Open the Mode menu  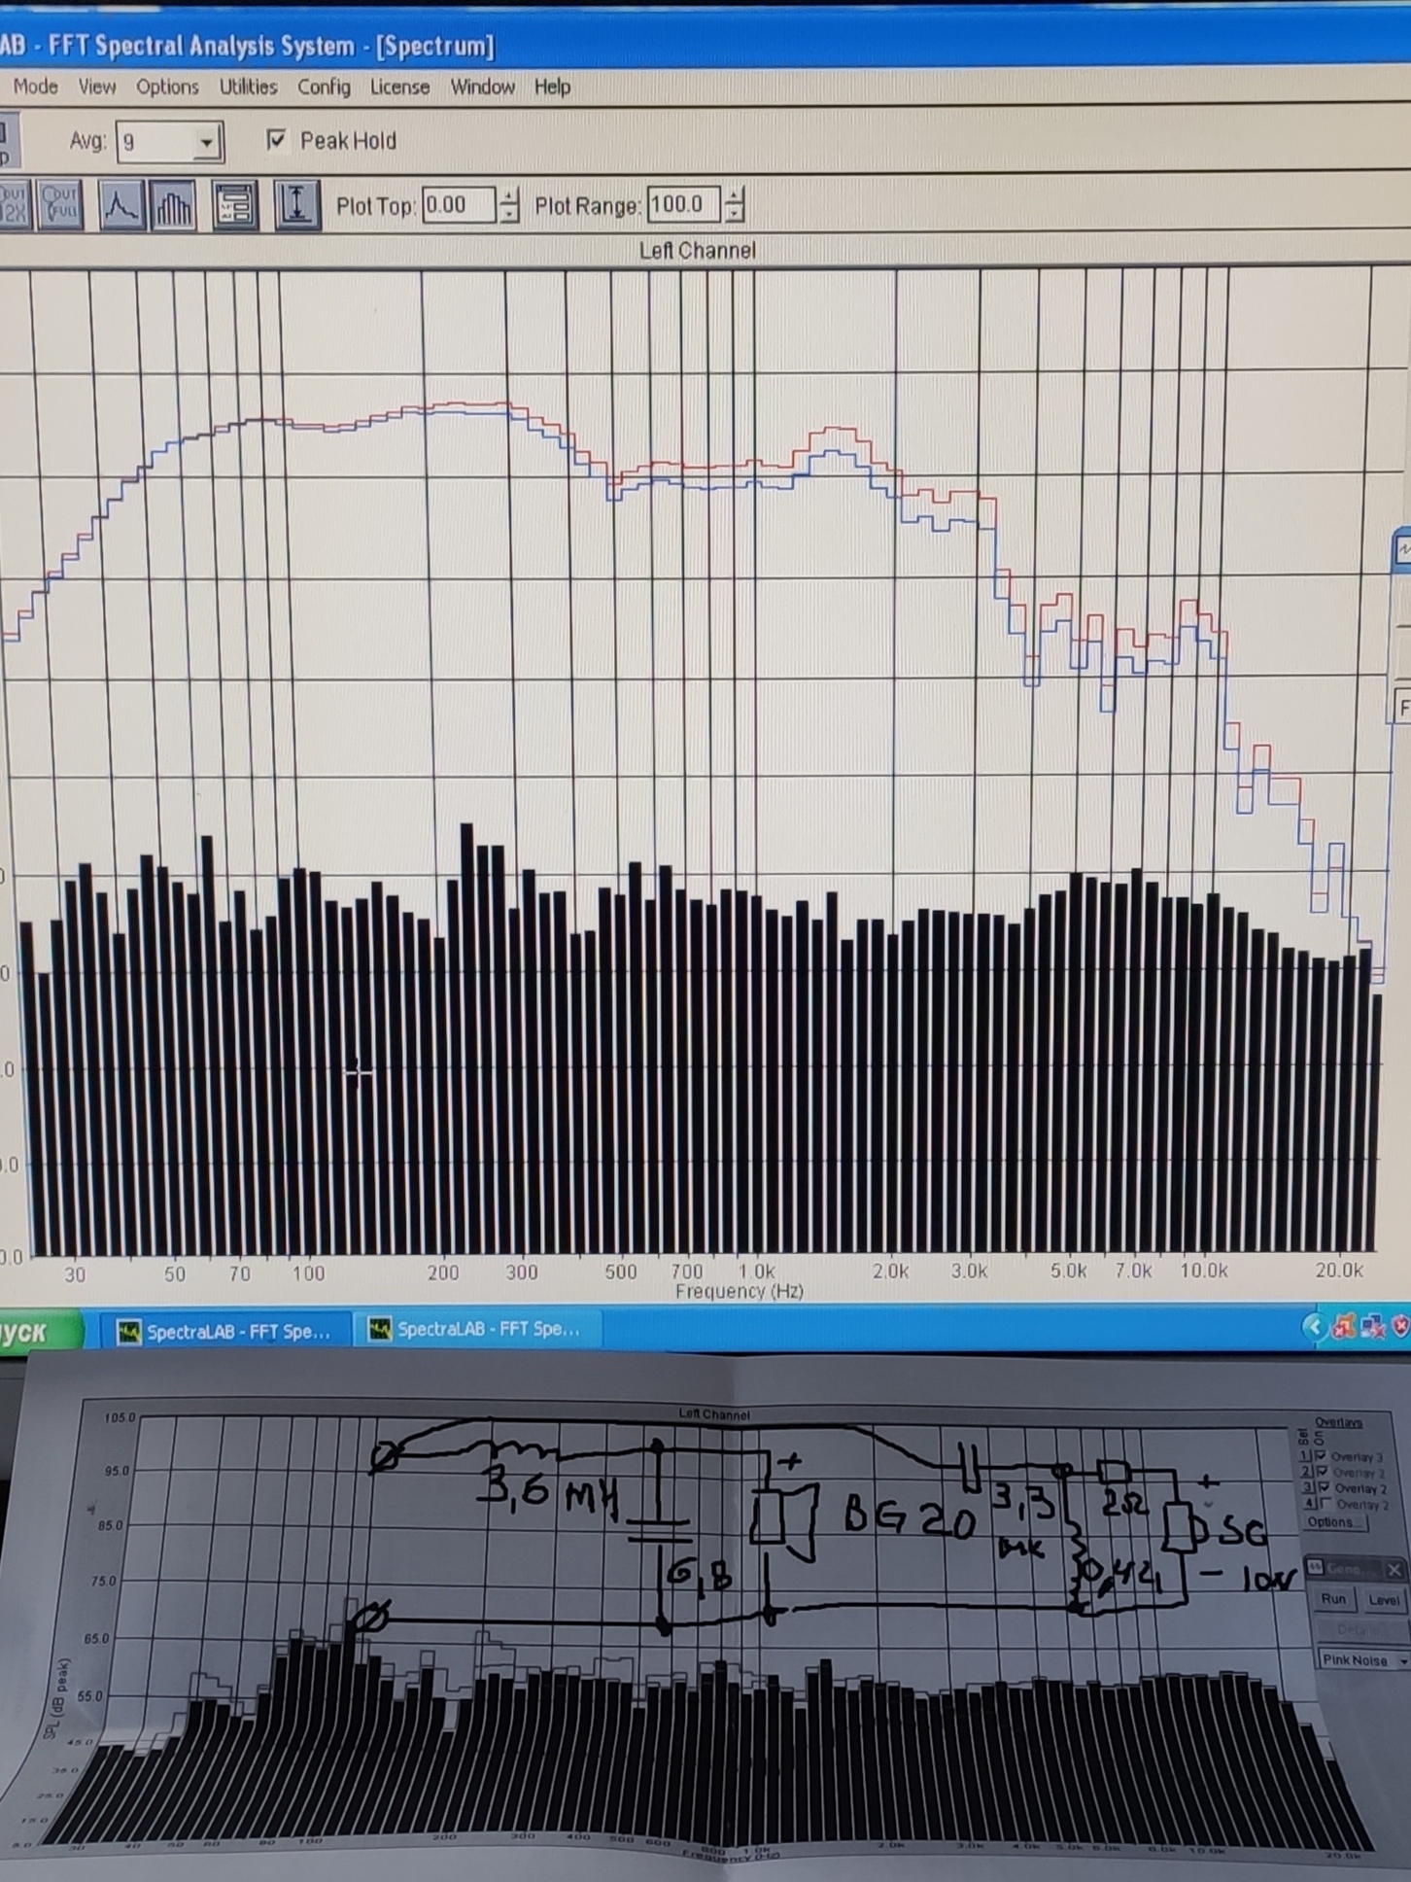coord(35,87)
